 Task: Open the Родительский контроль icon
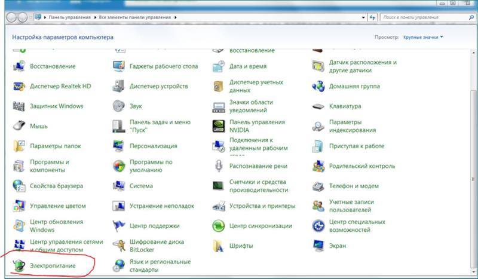click(318, 166)
